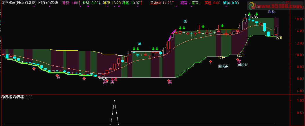Image resolution: width=305 pixels, height=126 pixels.
Task: Click the 拉升 label beside the last candle
Action: pos(279,38)
